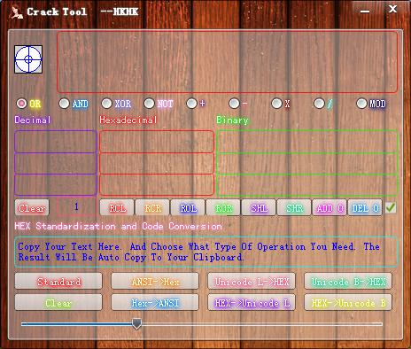411x349 pixels.
Task: Click the ROR rotate right button
Action: 223,208
